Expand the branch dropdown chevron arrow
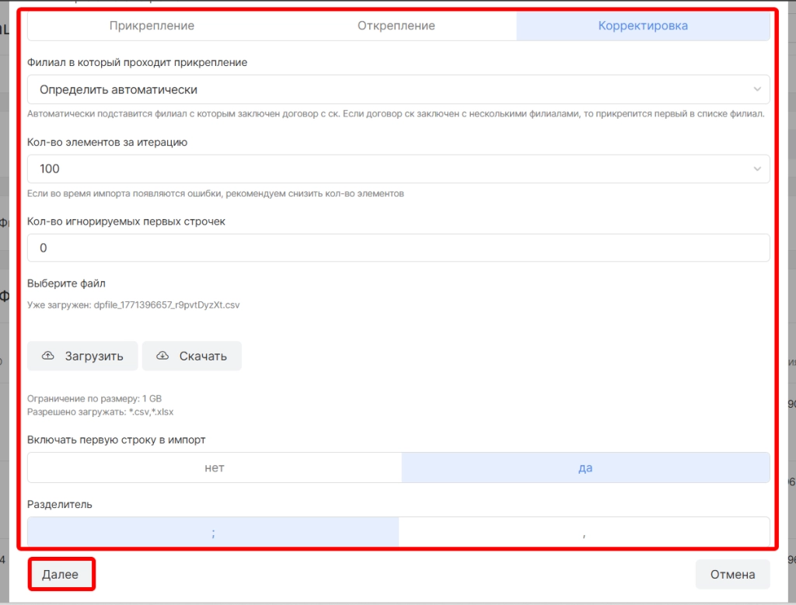The height and width of the screenshot is (605, 796). [757, 89]
